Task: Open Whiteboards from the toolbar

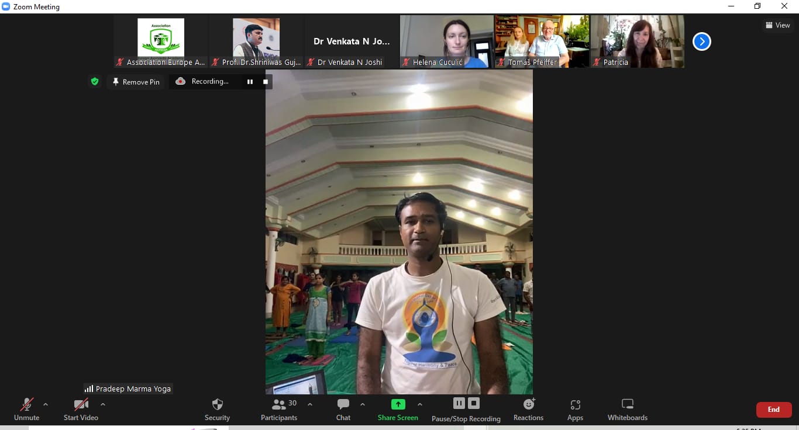Action: pos(627,409)
